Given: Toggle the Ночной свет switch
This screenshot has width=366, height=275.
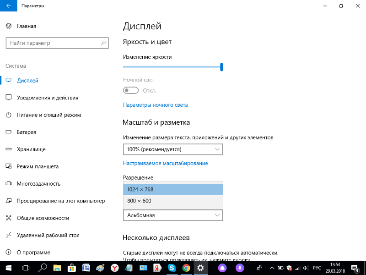Looking at the screenshot, I should pos(131,90).
